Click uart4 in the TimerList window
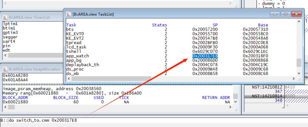Viewport: 308px width, 127px height. tap(9, 41)
